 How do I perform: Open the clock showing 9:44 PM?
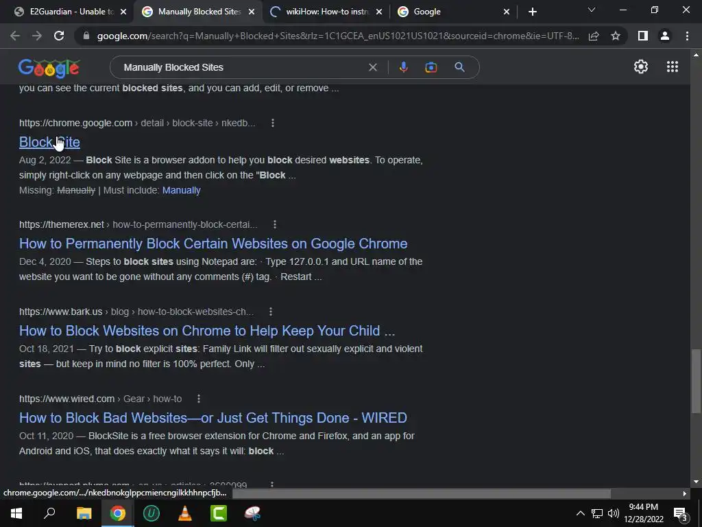point(644,513)
